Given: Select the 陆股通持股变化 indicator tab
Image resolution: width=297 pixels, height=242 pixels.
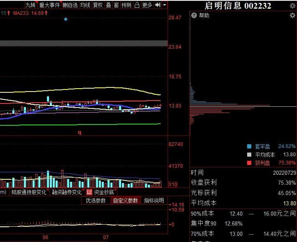Looking at the screenshot, I should coord(29,192).
